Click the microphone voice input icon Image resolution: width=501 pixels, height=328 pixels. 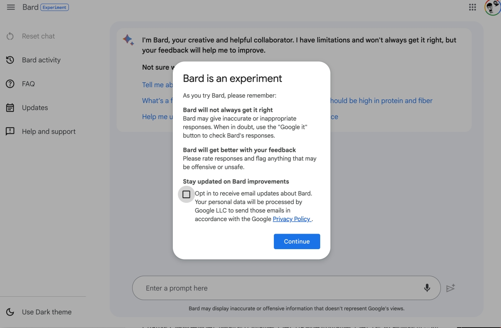(x=427, y=288)
